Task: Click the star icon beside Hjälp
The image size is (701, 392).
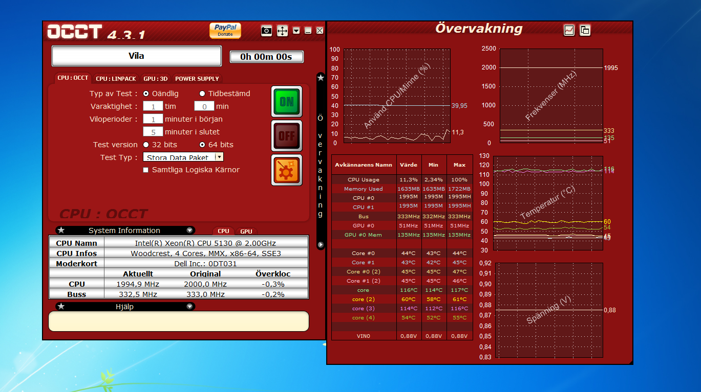Action: [x=61, y=306]
